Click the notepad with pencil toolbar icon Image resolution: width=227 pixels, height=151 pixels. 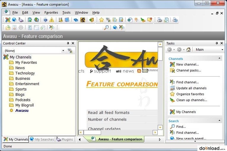[121, 20]
